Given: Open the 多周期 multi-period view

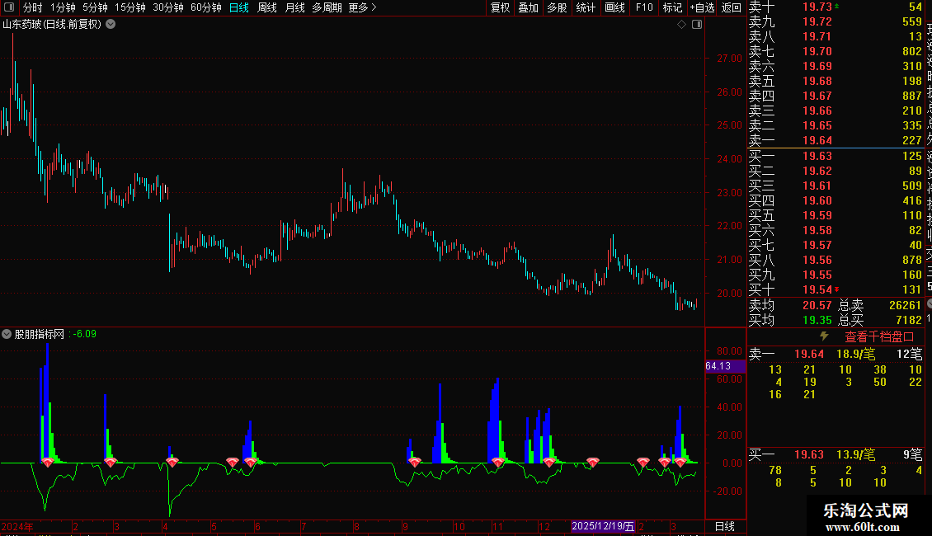Looking at the screenshot, I should point(327,7).
